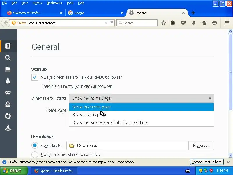This screenshot has width=233, height=175.
Task: Click the red shield security tray icon
Action: click(x=211, y=171)
